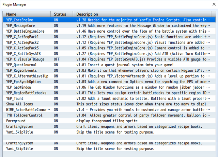Click the 'Camera control is added' description
The image size is (218, 157).
coord(143,48)
